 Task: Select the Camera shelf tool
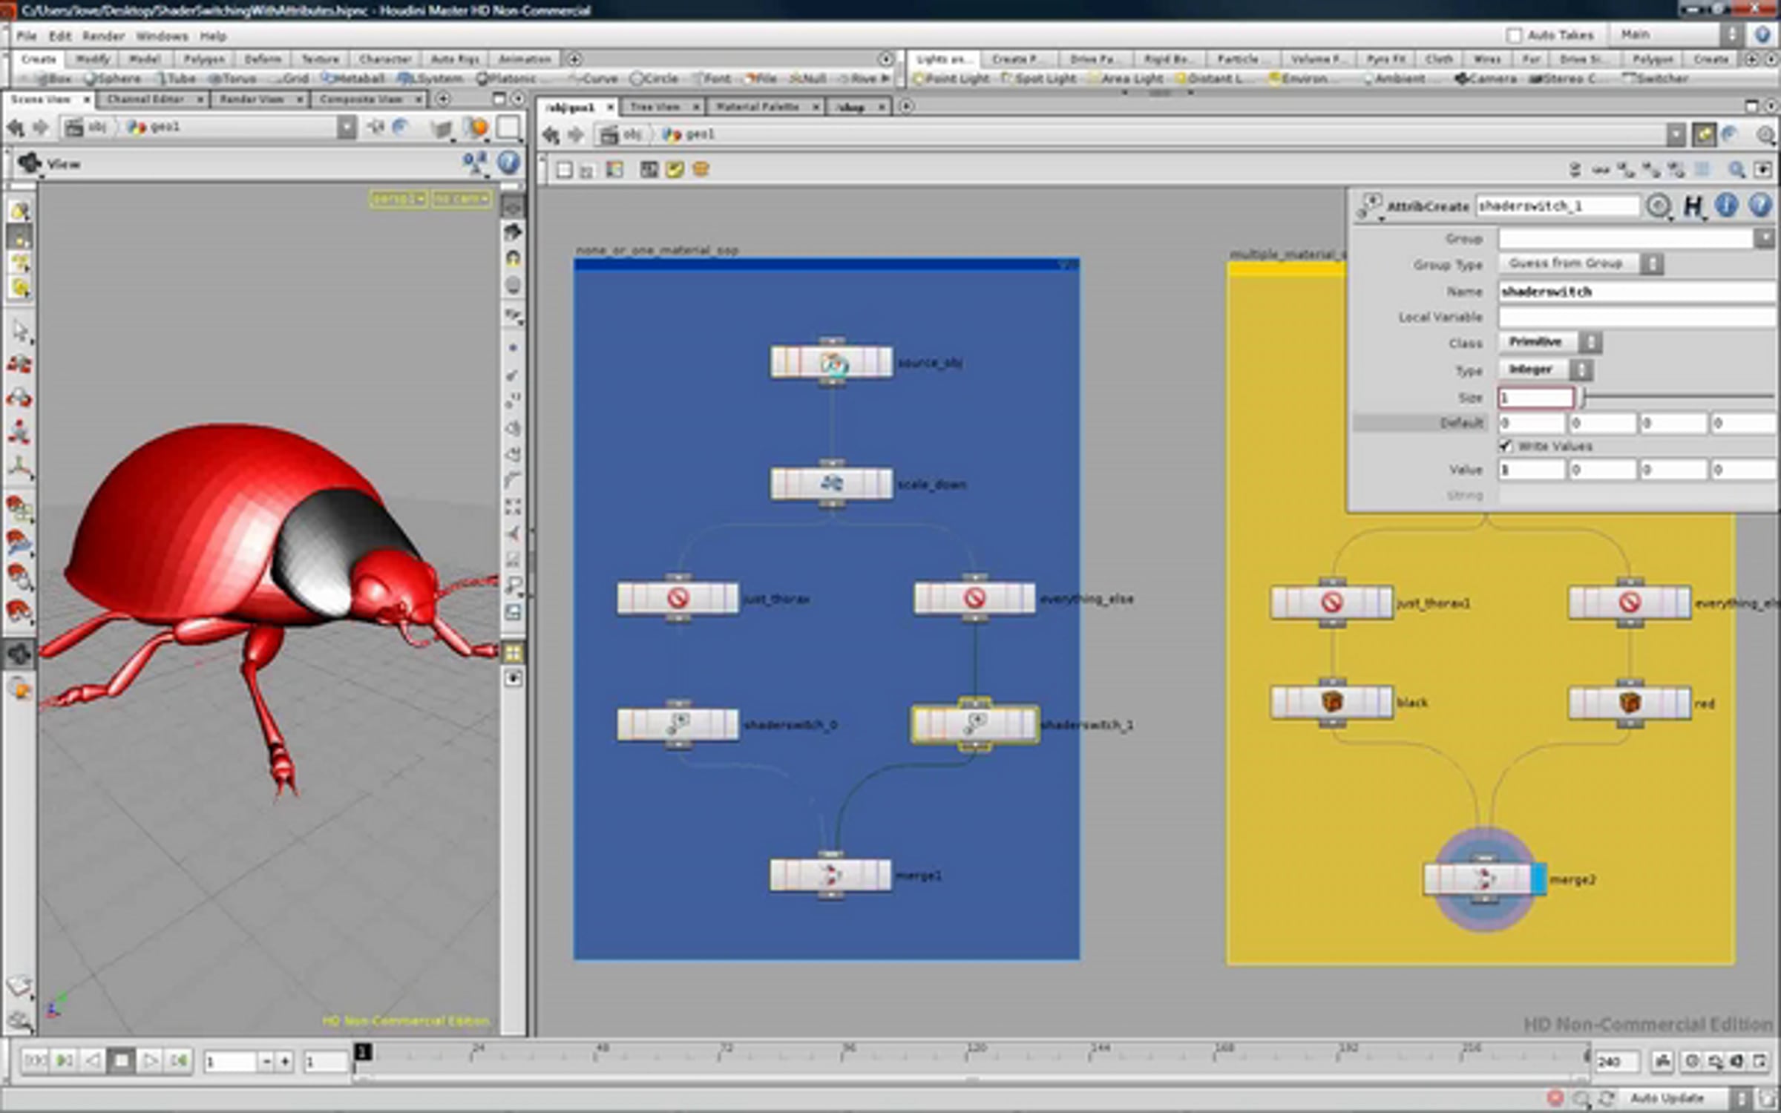tap(1486, 78)
